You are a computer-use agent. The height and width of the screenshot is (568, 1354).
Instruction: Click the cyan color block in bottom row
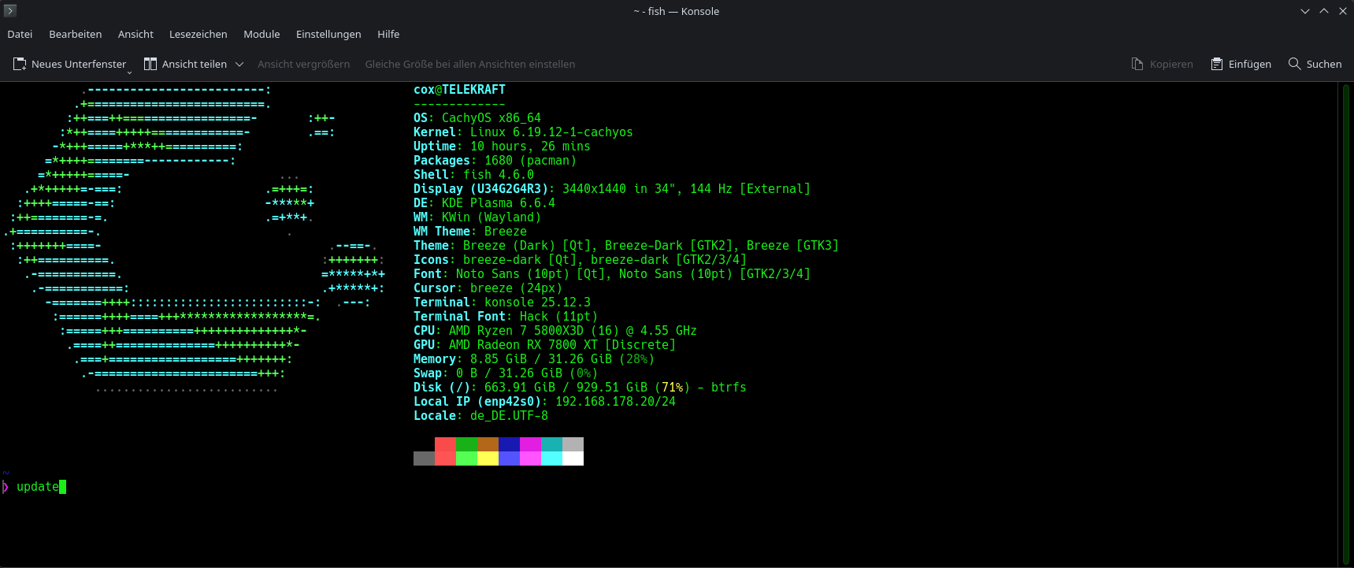[x=551, y=458]
